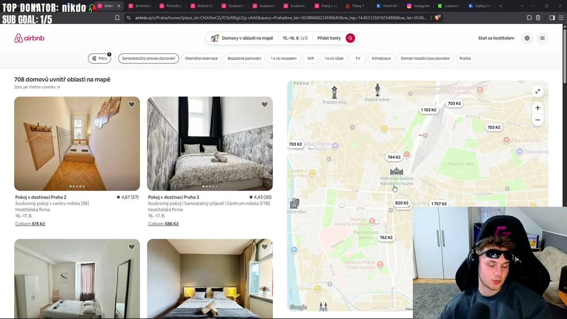
Task: Click the Kantýna restaurant pin on map
Action: 384,129
